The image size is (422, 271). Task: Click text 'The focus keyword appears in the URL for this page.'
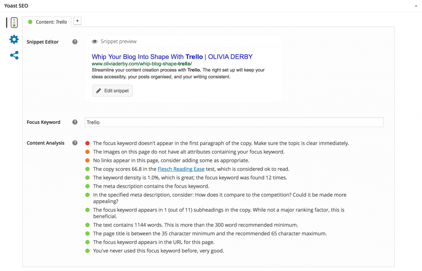coord(154,242)
